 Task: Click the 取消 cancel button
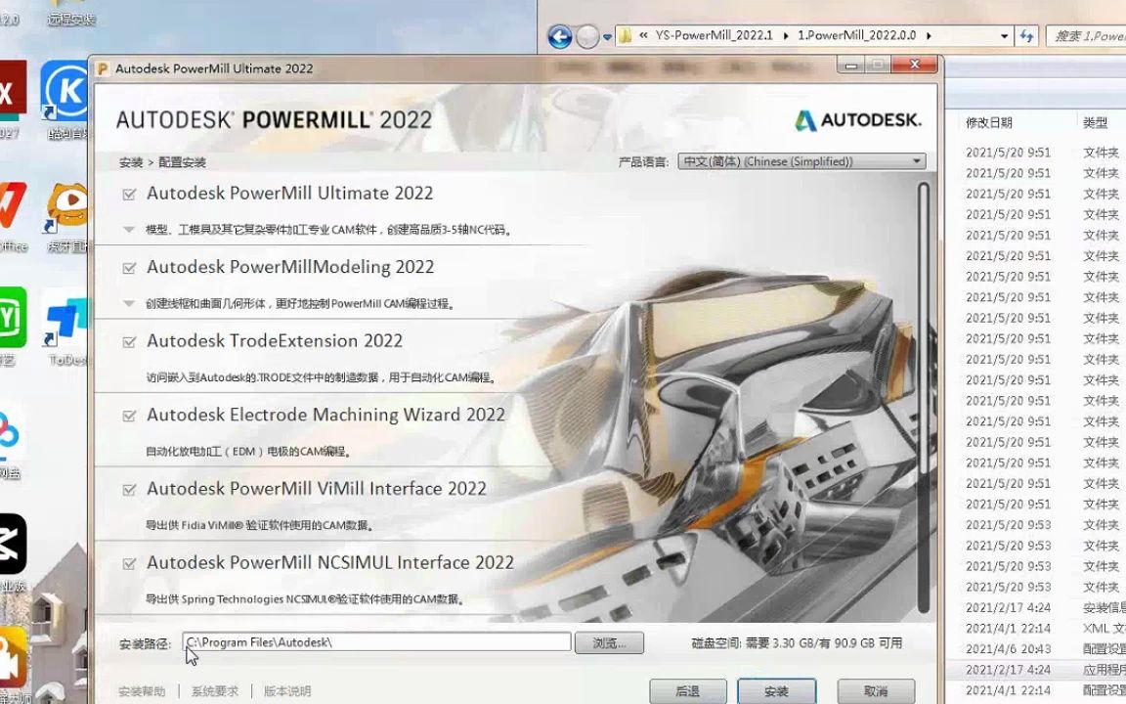(876, 691)
